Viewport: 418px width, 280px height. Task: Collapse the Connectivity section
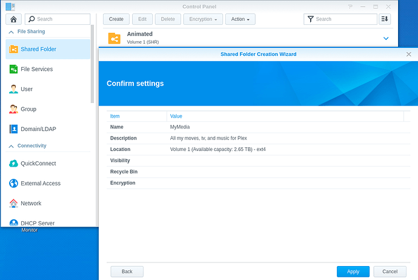pyautogui.click(x=11, y=146)
